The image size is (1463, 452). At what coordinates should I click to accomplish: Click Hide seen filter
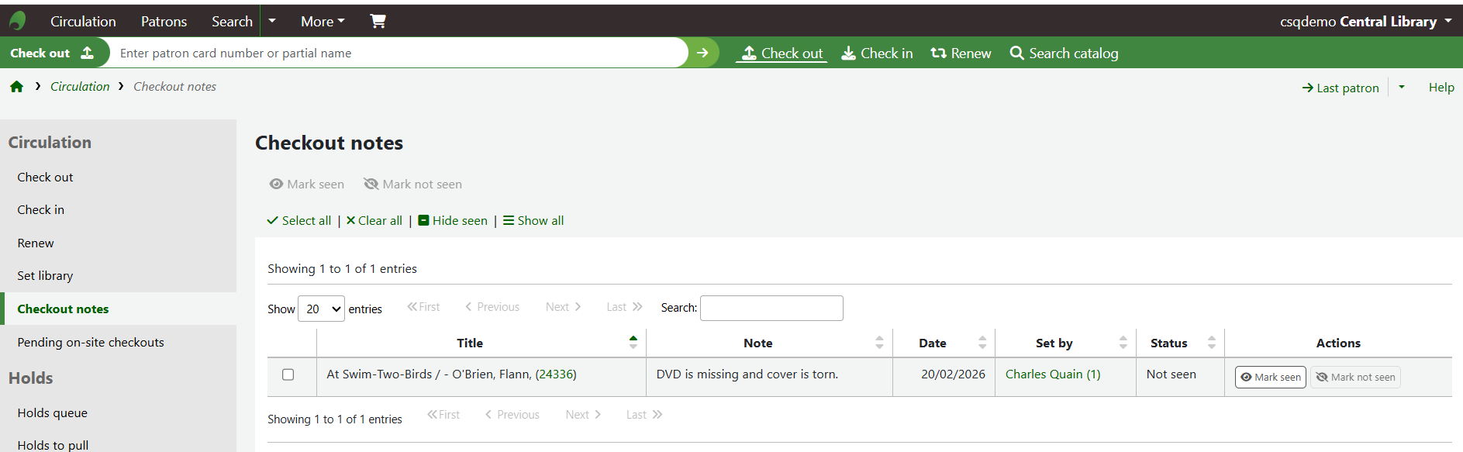pyautogui.click(x=453, y=220)
